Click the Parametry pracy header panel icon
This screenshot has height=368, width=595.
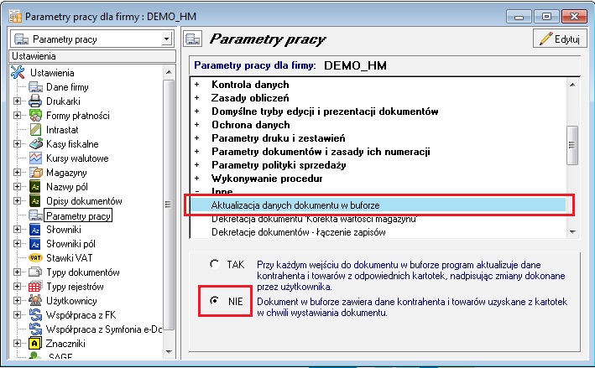(x=193, y=39)
